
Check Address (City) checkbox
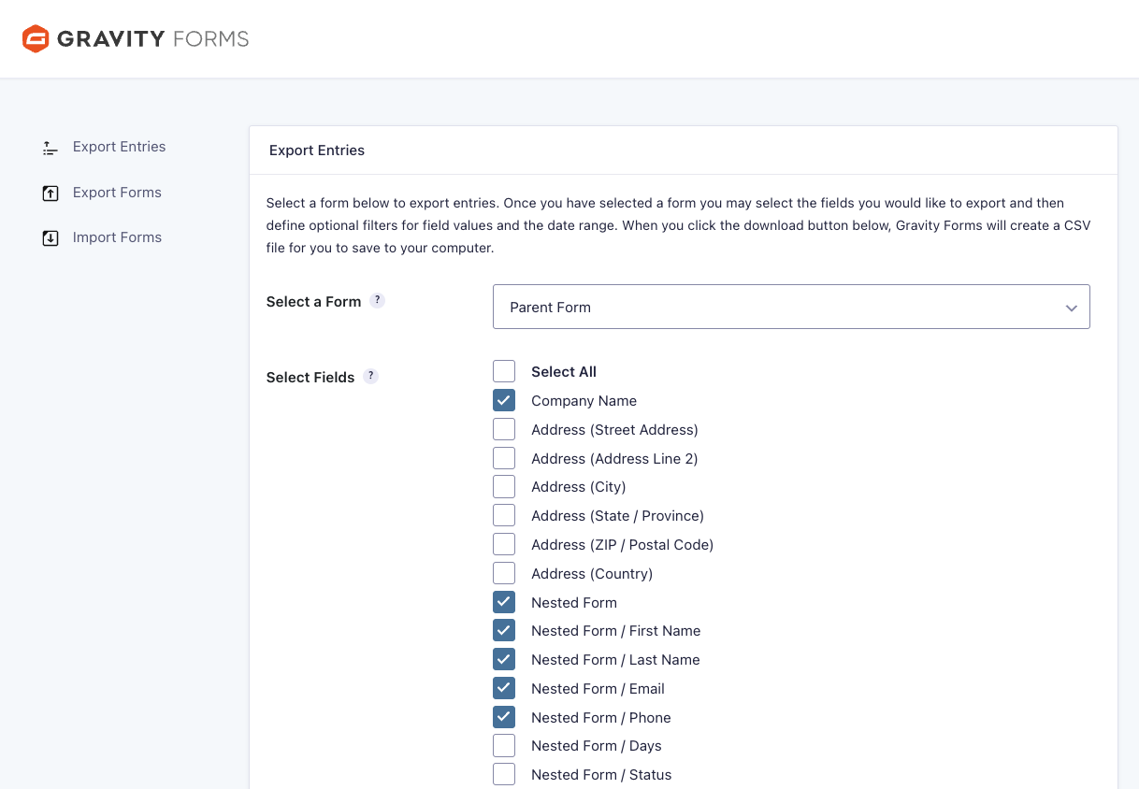[x=504, y=486]
